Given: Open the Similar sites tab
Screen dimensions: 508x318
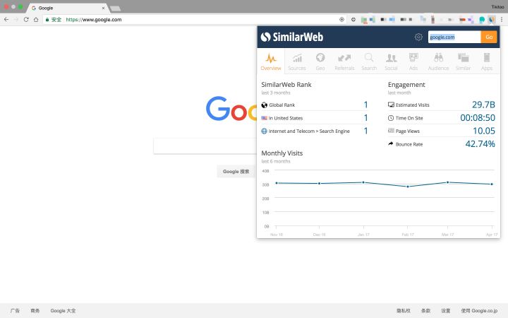Looking at the screenshot, I should click(463, 61).
